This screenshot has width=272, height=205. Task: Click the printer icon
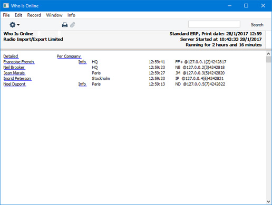65,25
